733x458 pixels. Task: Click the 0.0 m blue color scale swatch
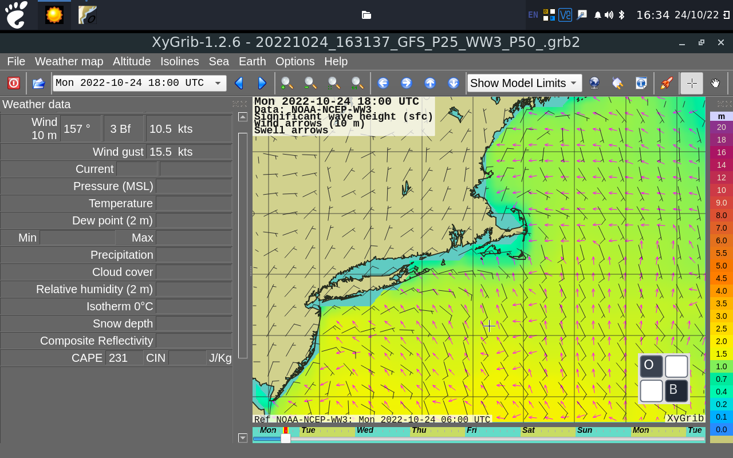click(722, 429)
